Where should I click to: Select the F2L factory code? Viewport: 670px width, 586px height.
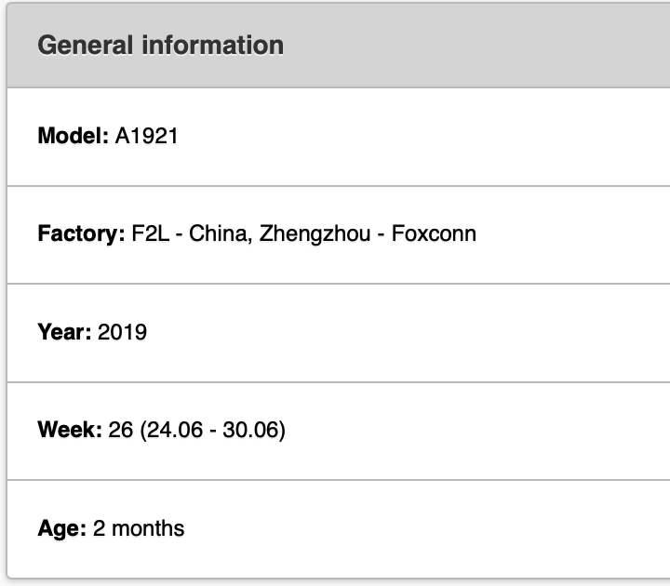[x=151, y=233]
